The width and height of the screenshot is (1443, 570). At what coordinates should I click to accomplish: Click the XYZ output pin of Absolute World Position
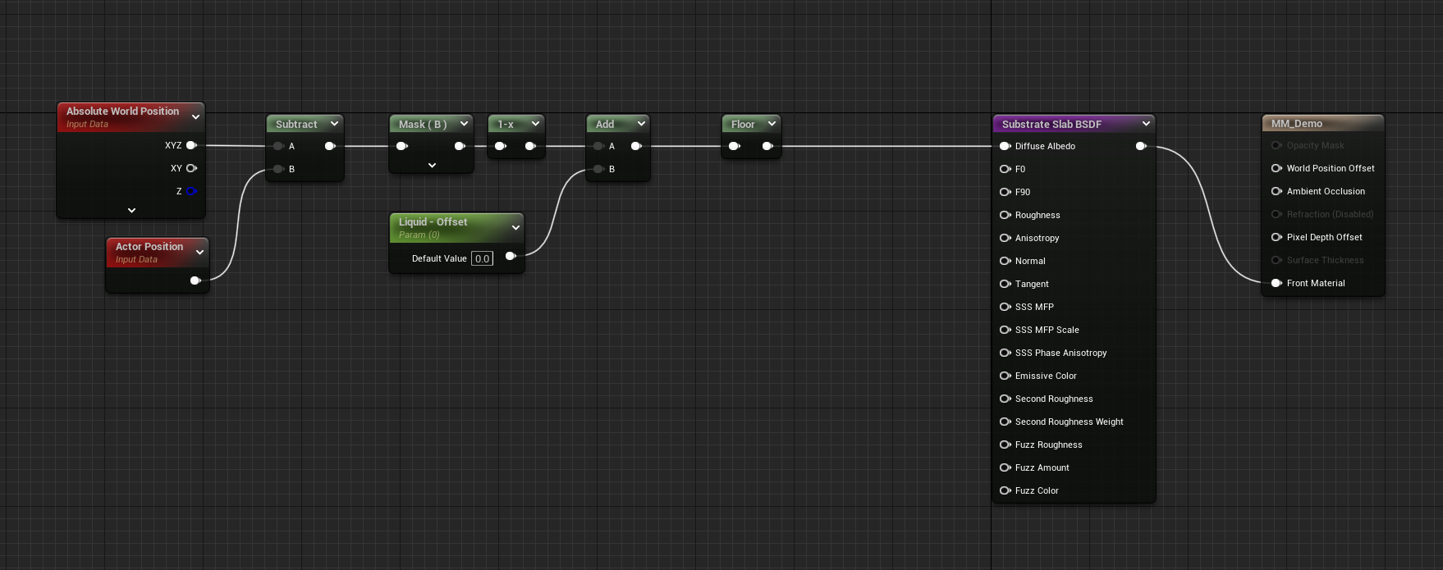[x=191, y=145]
